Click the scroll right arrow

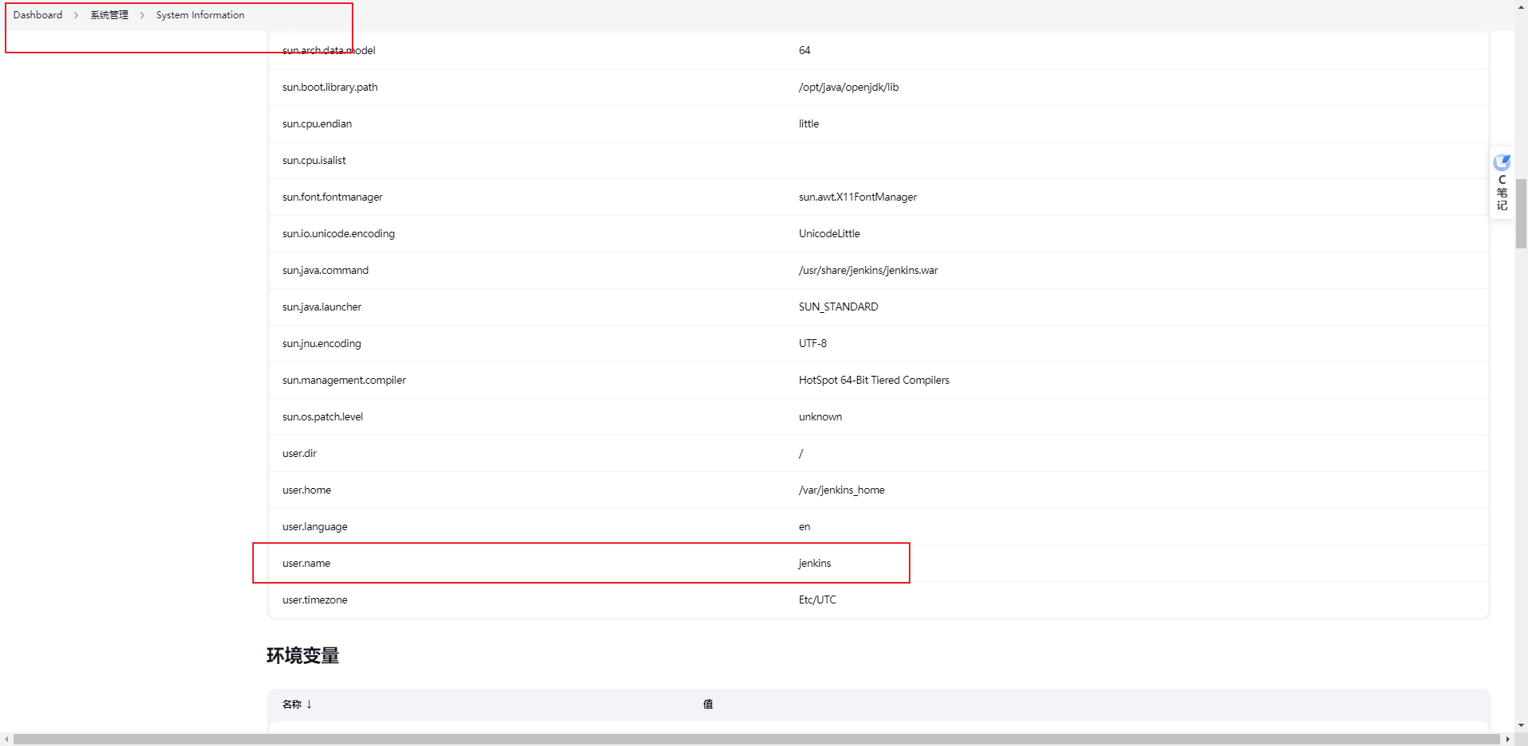click(1507, 739)
